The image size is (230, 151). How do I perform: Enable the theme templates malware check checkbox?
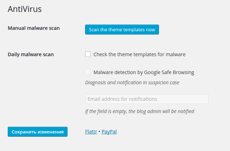[x=88, y=54]
